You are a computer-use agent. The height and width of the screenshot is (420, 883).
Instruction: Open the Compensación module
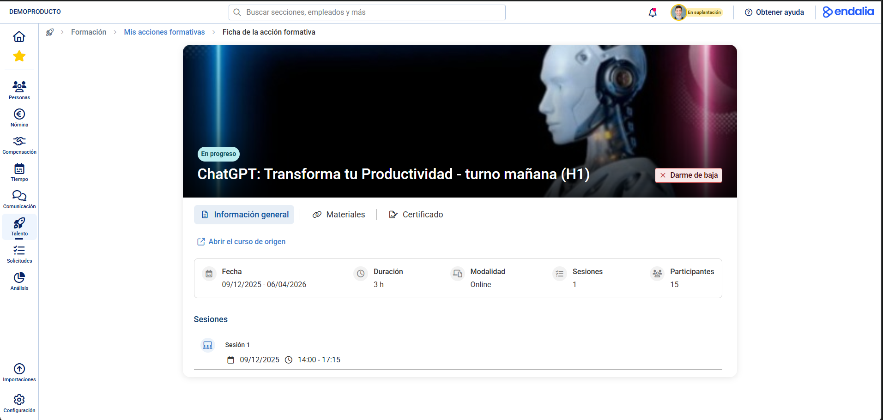(x=19, y=145)
